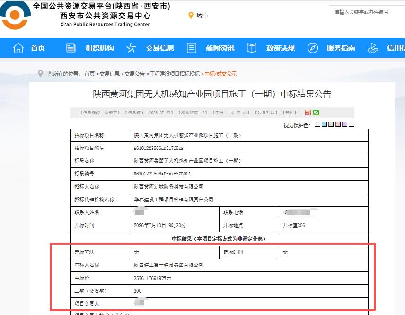
Task: Choose the last (white) eye-protection color swatch
Action: point(352,124)
